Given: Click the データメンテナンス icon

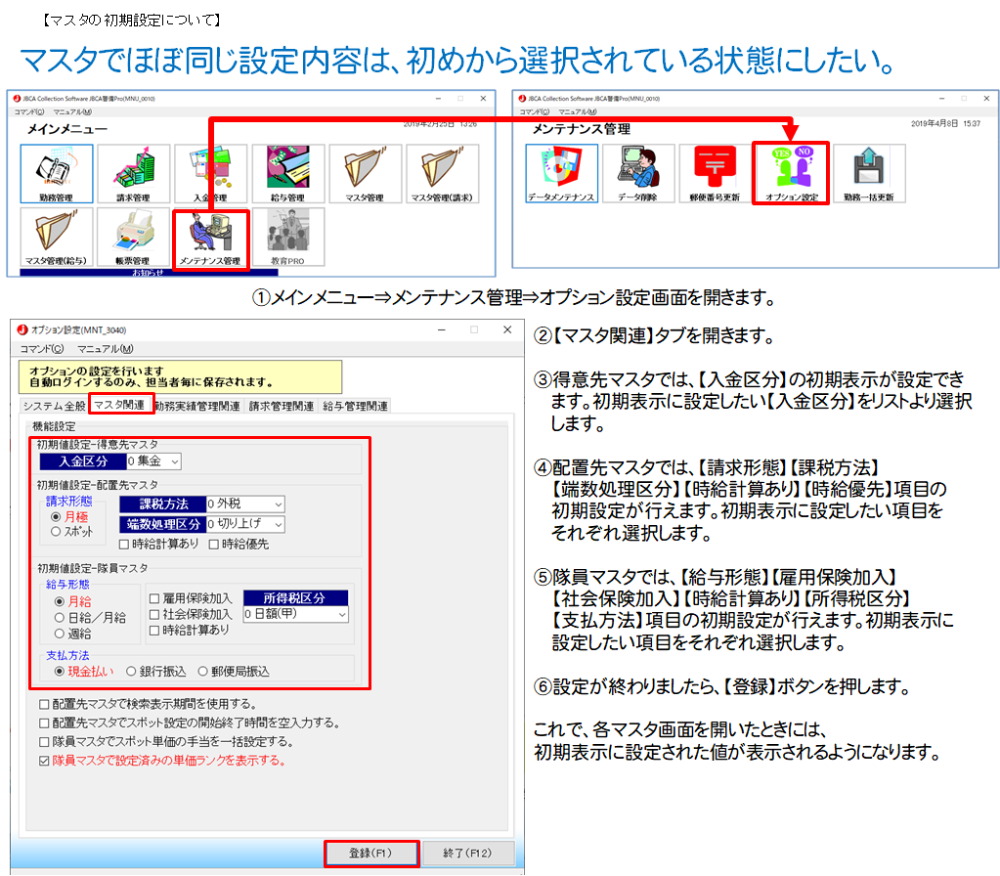Looking at the screenshot, I should [561, 173].
